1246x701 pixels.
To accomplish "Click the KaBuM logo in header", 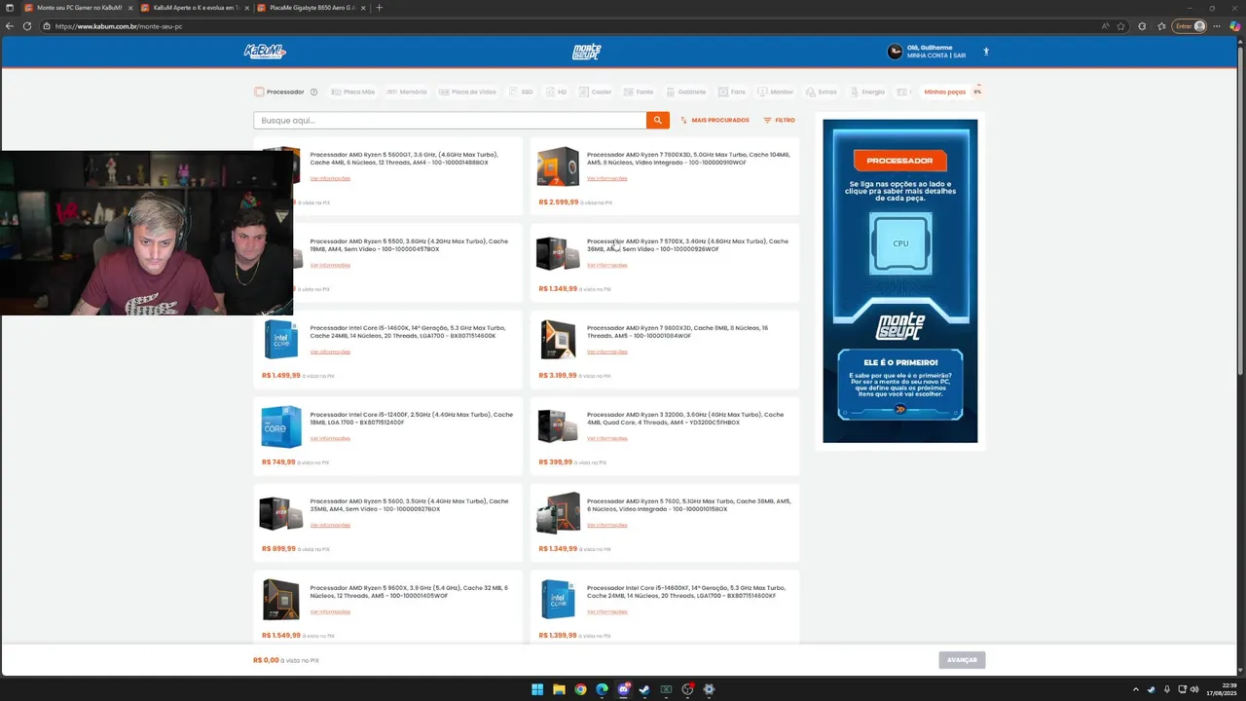I will [265, 52].
